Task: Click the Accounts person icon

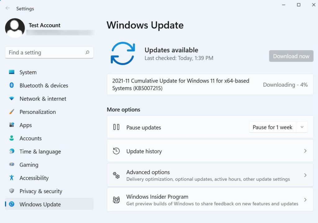Action: coord(11,138)
